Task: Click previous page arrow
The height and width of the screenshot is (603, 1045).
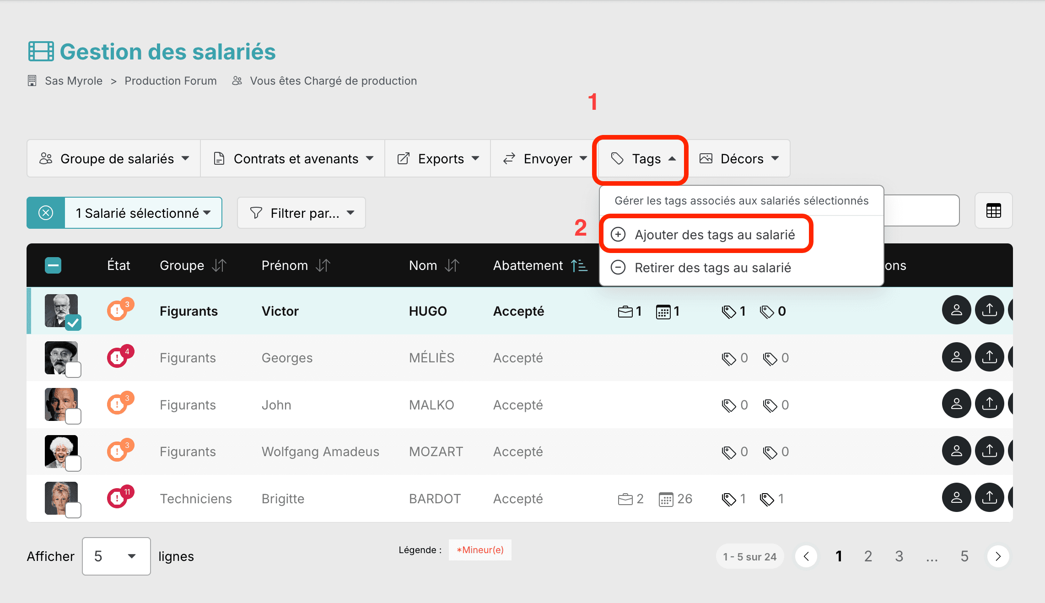Action: click(806, 556)
